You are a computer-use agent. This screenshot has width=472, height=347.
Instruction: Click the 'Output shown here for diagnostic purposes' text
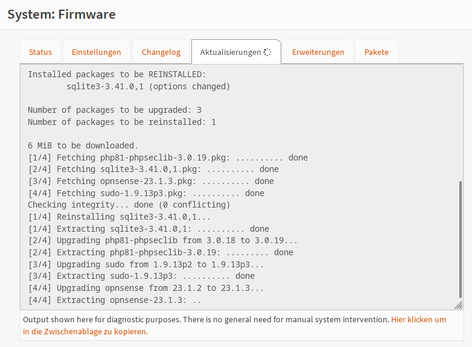[x=206, y=320]
